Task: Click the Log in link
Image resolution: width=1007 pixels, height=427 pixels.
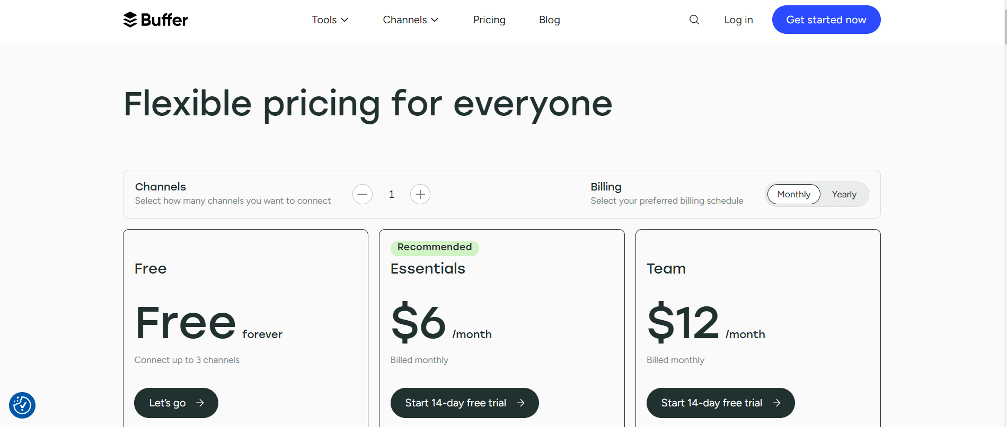Action: pyautogui.click(x=738, y=20)
